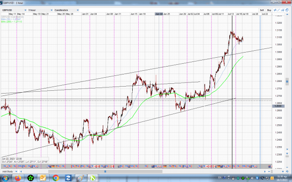Click the 1.2500 price axis label

click(x=278, y=125)
